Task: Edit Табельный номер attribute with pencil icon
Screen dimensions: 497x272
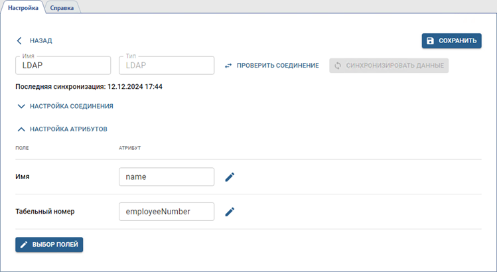Action: pyautogui.click(x=230, y=212)
